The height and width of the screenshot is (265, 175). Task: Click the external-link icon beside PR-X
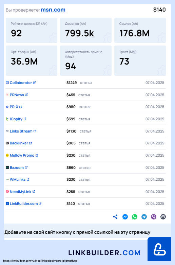coord(21,107)
